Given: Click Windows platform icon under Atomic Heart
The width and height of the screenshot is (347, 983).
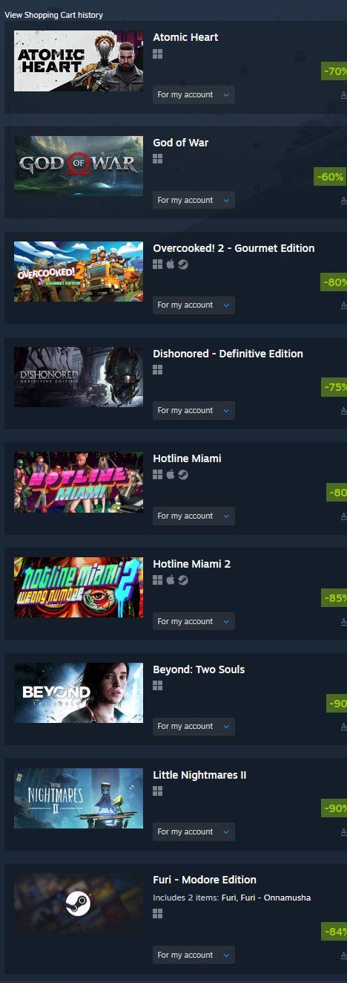Looking at the screenshot, I should click(157, 53).
